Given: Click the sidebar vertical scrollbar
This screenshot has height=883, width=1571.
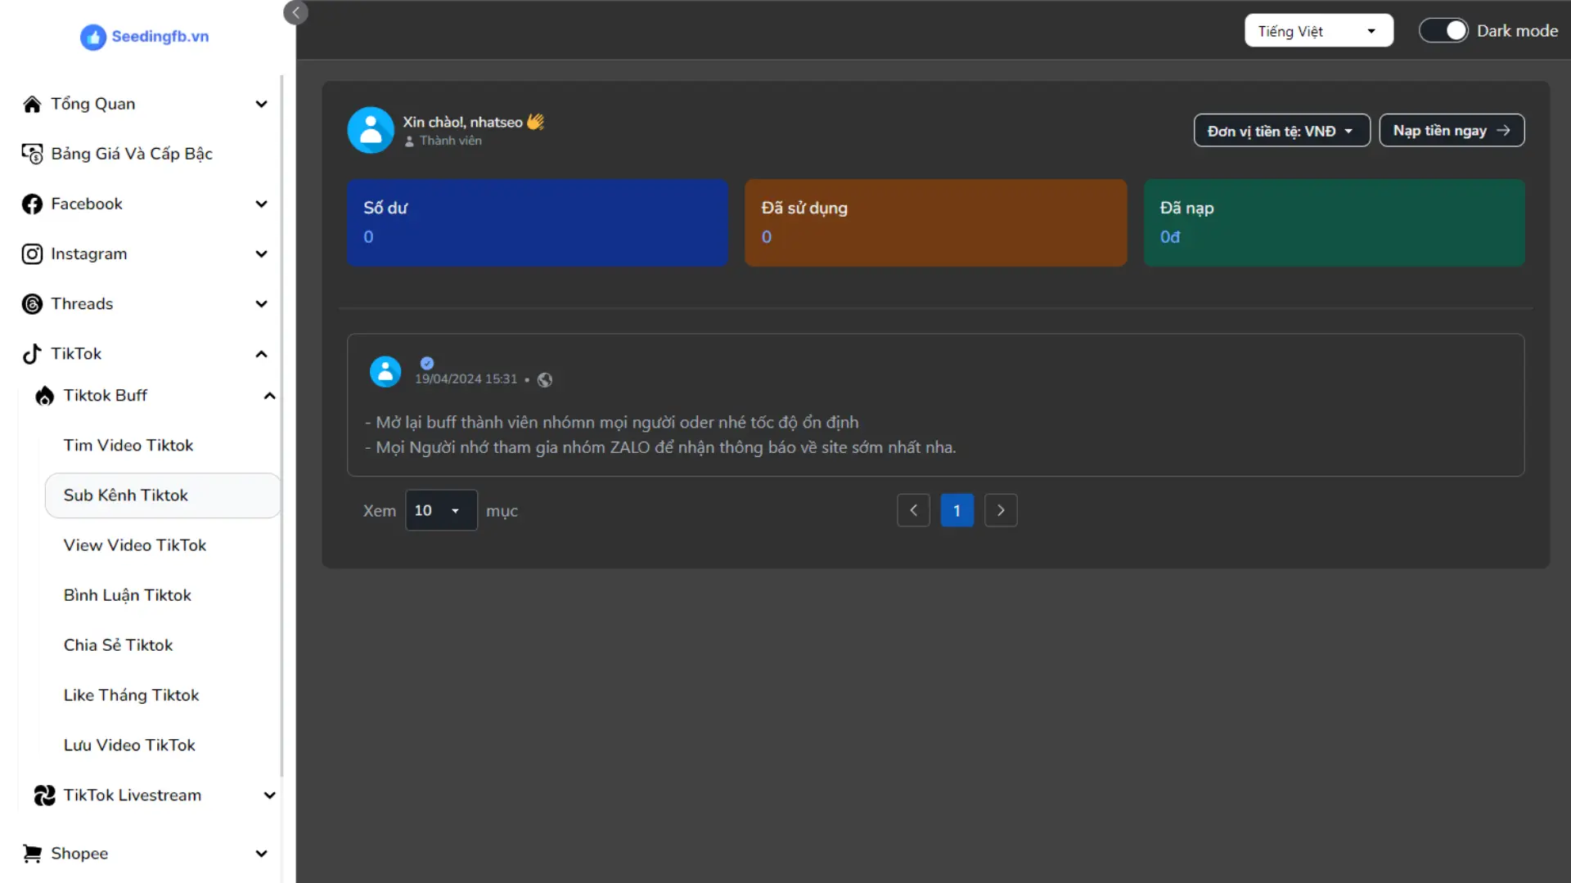Looking at the screenshot, I should (x=281, y=425).
